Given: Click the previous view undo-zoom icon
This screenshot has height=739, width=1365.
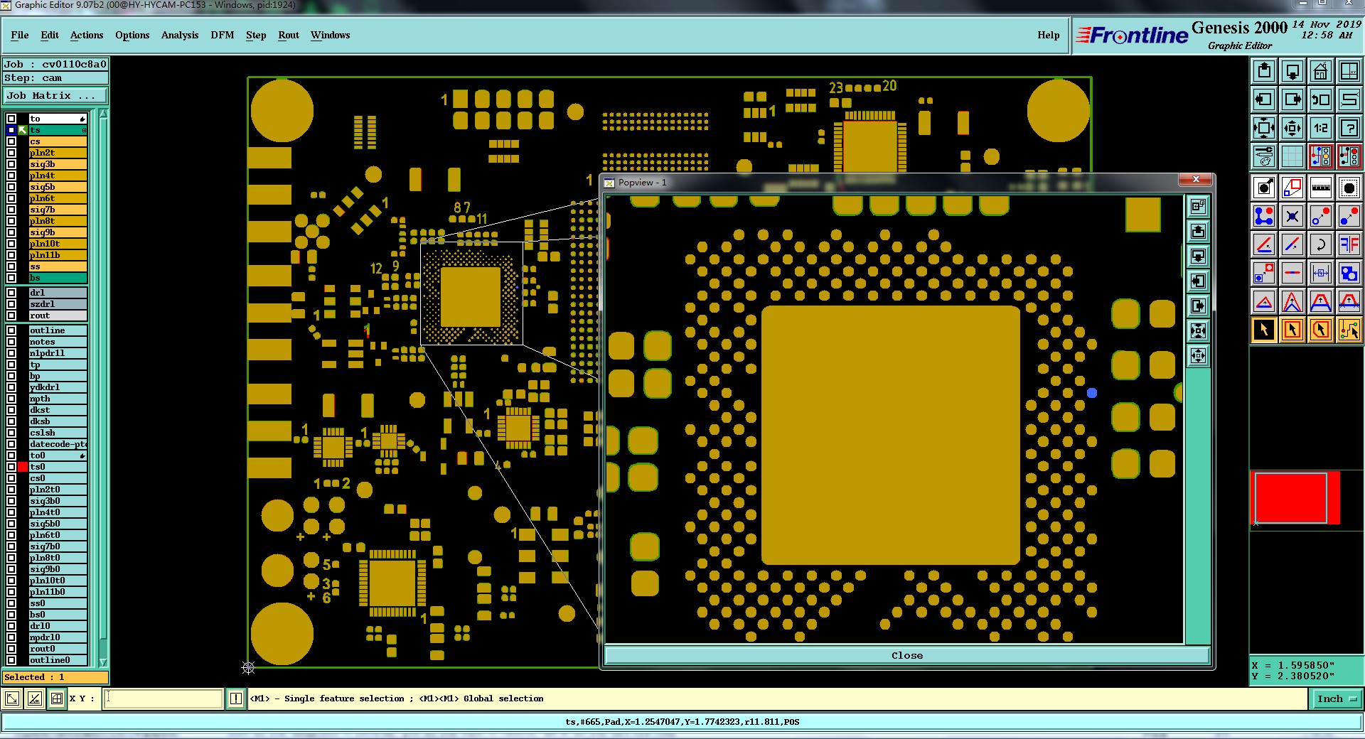Looking at the screenshot, I should pyautogui.click(x=1321, y=99).
